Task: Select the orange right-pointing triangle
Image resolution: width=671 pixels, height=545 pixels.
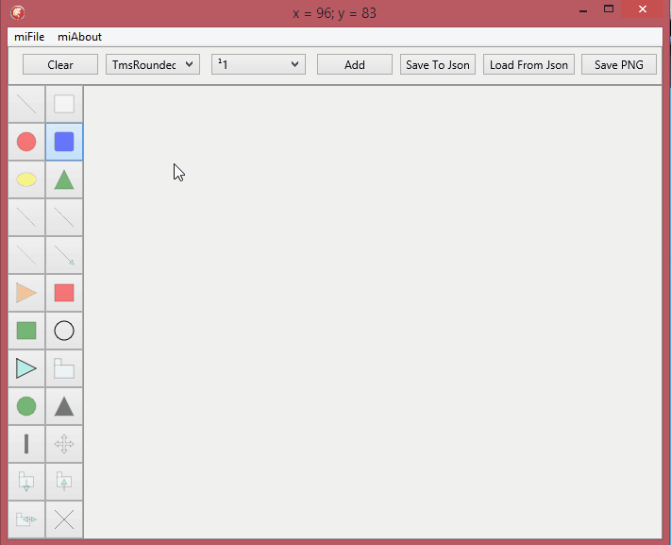Action: point(26,293)
